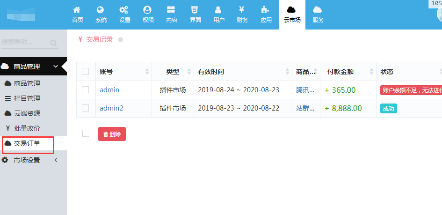The height and width of the screenshot is (215, 442).
Task: Click the date range 2019-08-23 ~ 2020-08-22
Action: point(239,108)
